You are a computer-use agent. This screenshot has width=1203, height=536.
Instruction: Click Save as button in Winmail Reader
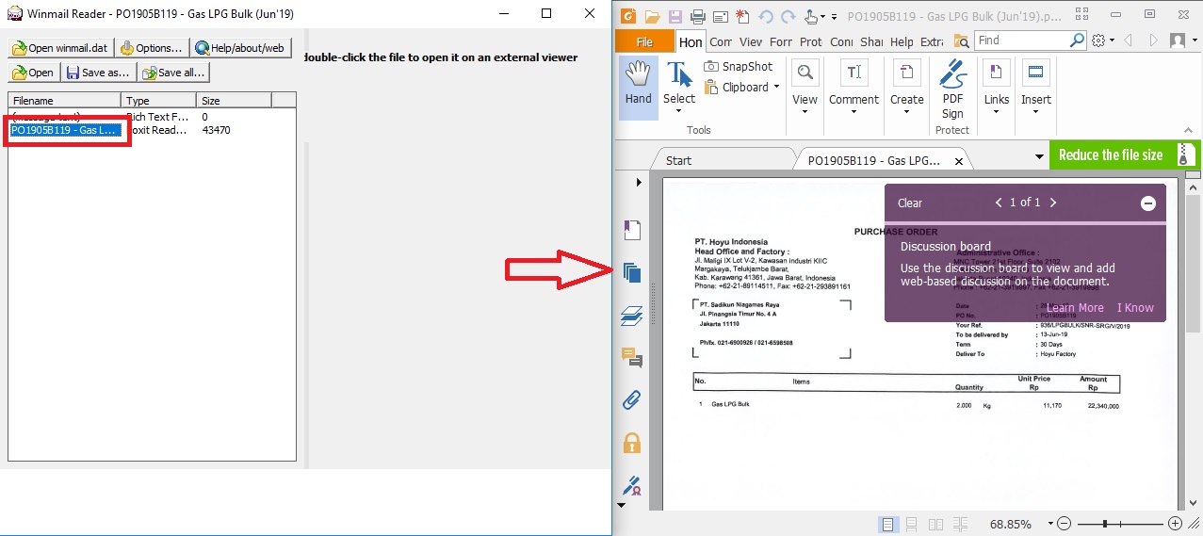98,73
